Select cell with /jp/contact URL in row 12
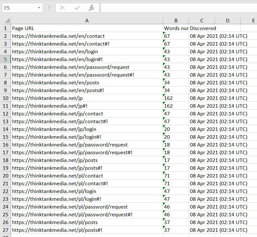The image size is (257, 237). [87, 114]
